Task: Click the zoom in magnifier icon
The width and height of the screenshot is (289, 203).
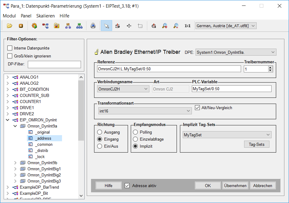Action: [165, 26]
